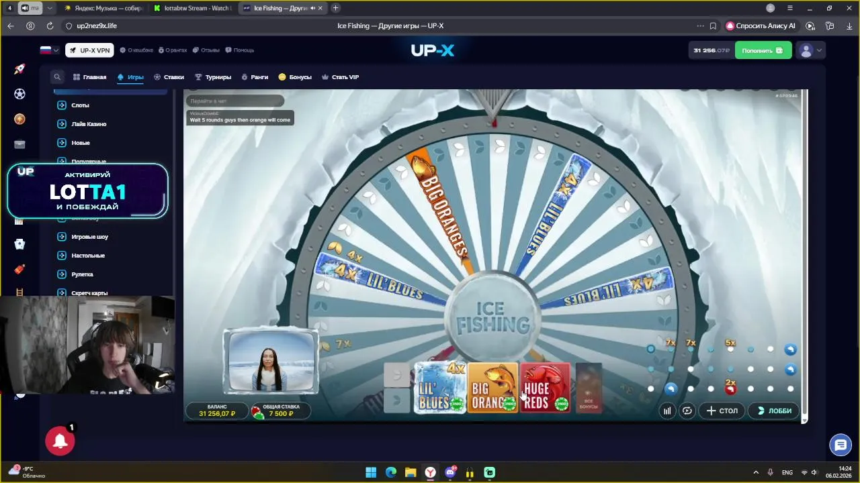Open the Russian flag language dropdown
The width and height of the screenshot is (860, 483).
coord(49,50)
